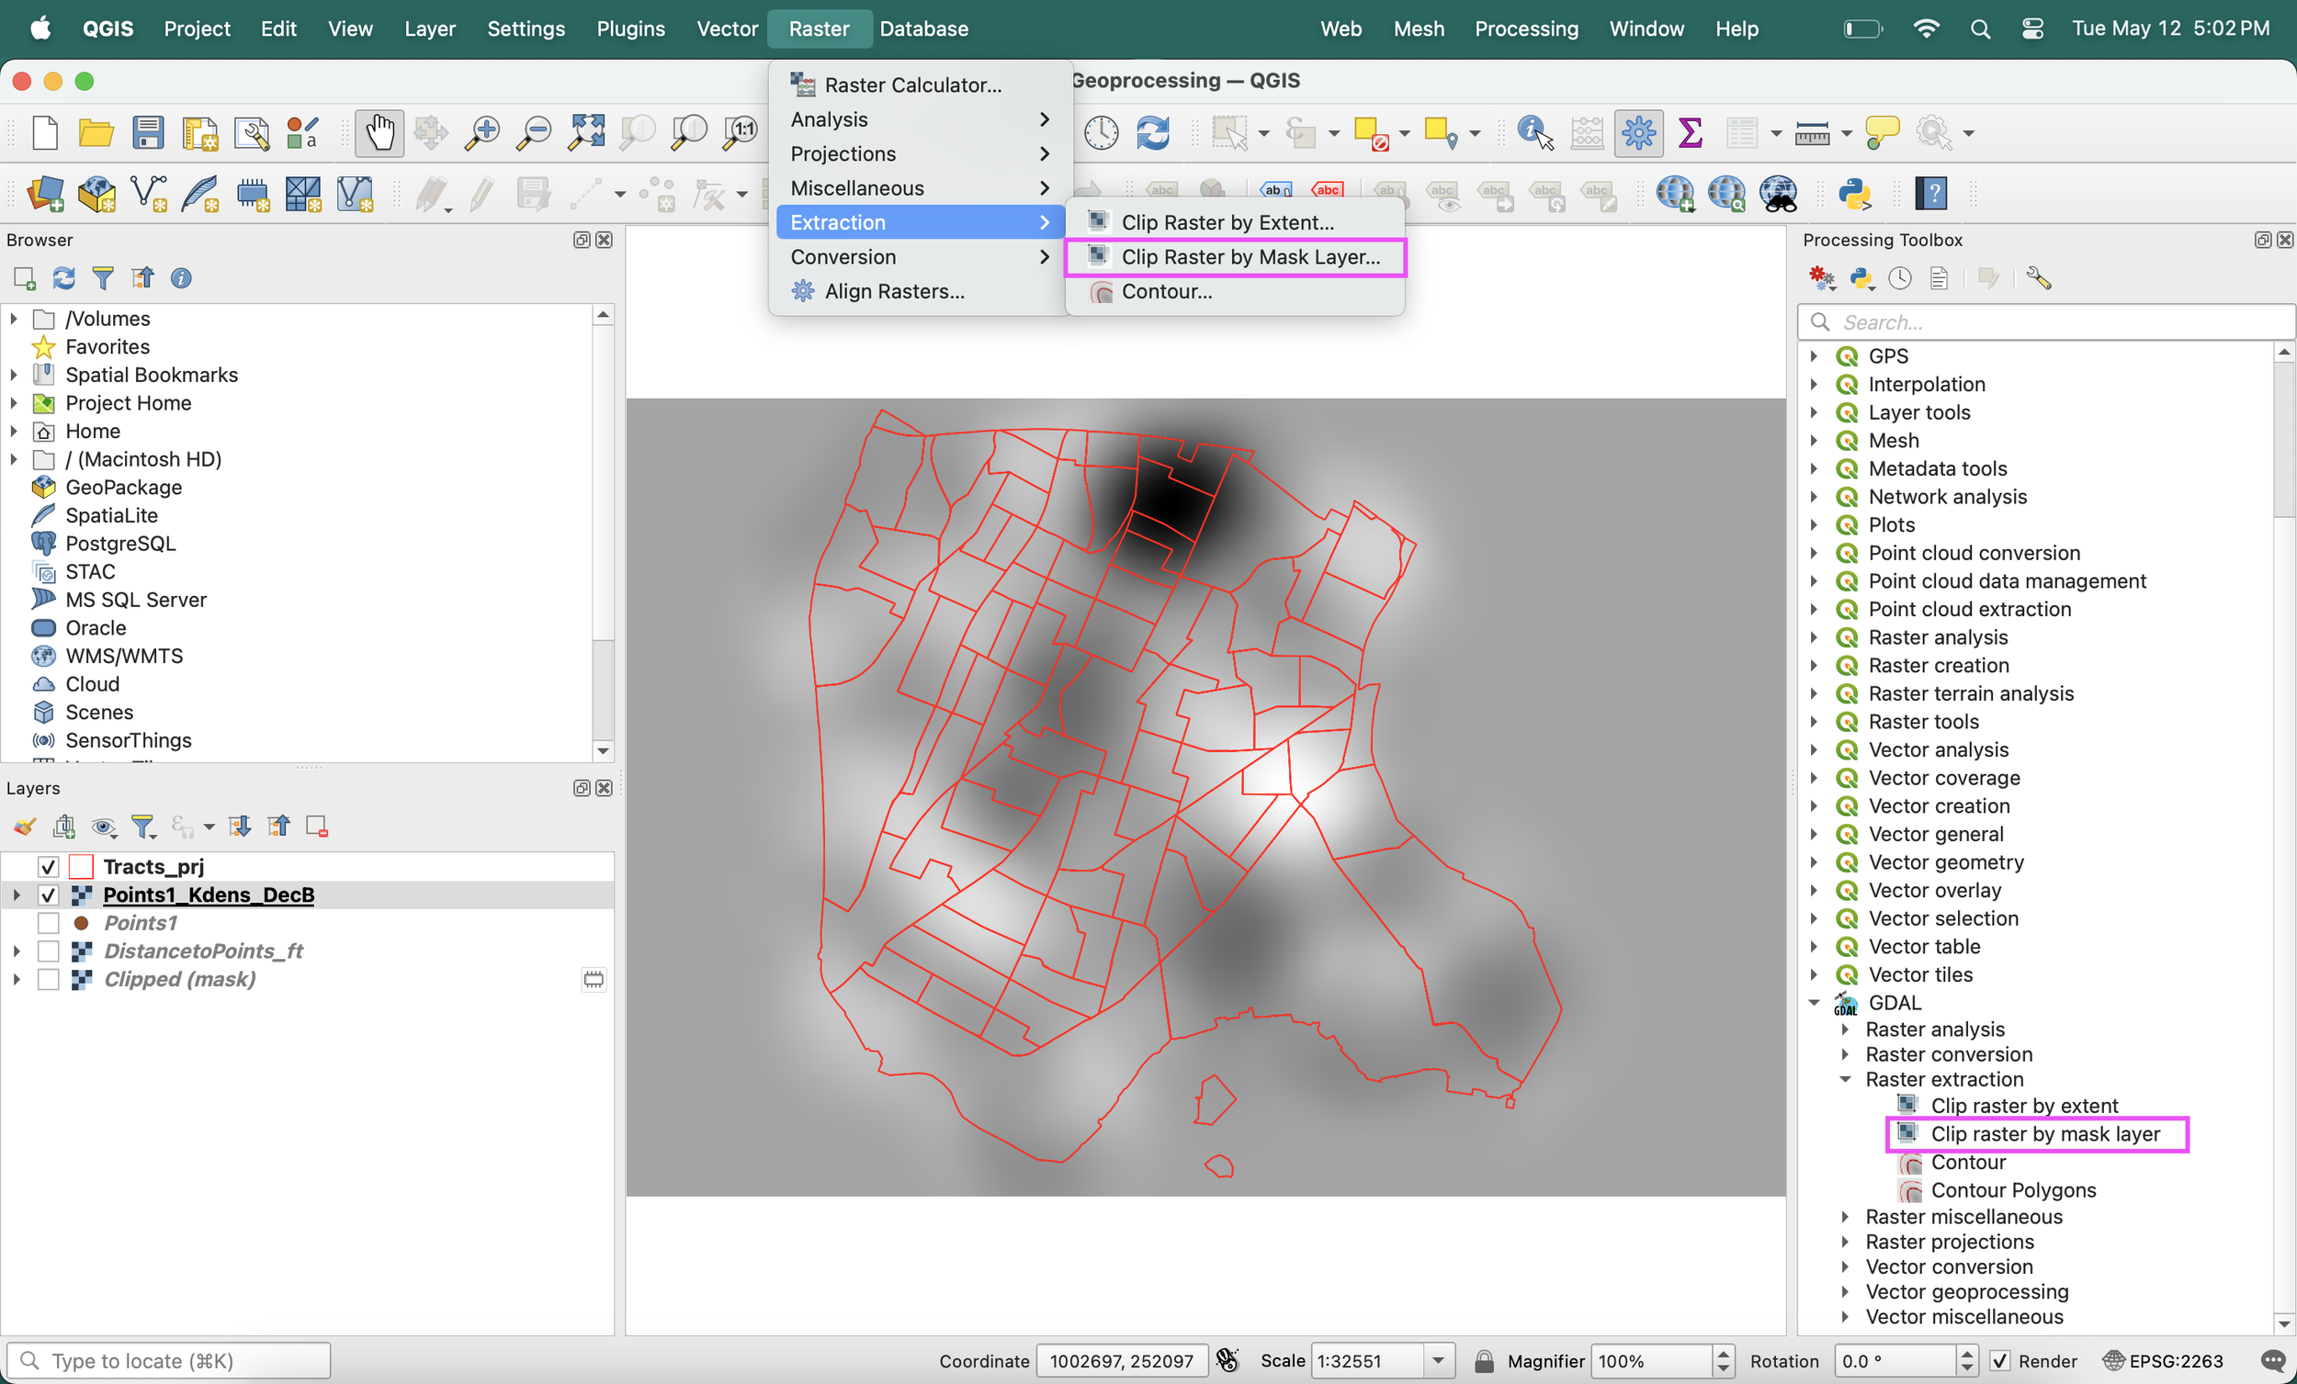This screenshot has height=1384, width=2297.
Task: Click the Type to locate search bar
Action: (169, 1362)
